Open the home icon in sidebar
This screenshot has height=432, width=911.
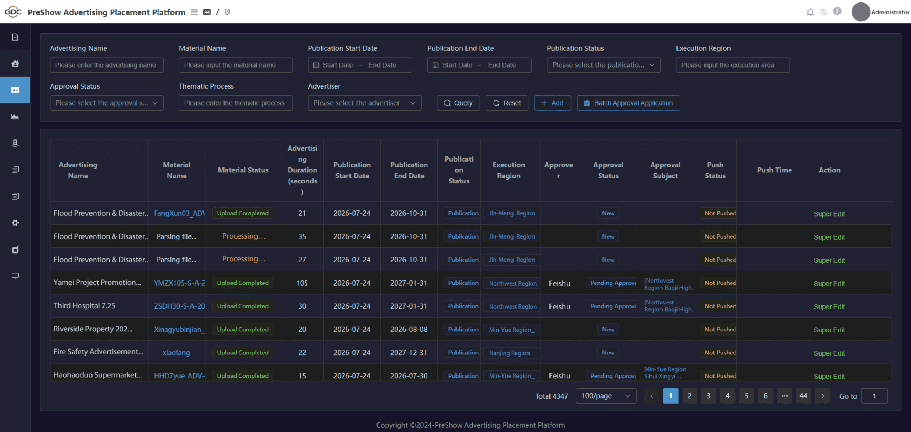[x=15, y=64]
